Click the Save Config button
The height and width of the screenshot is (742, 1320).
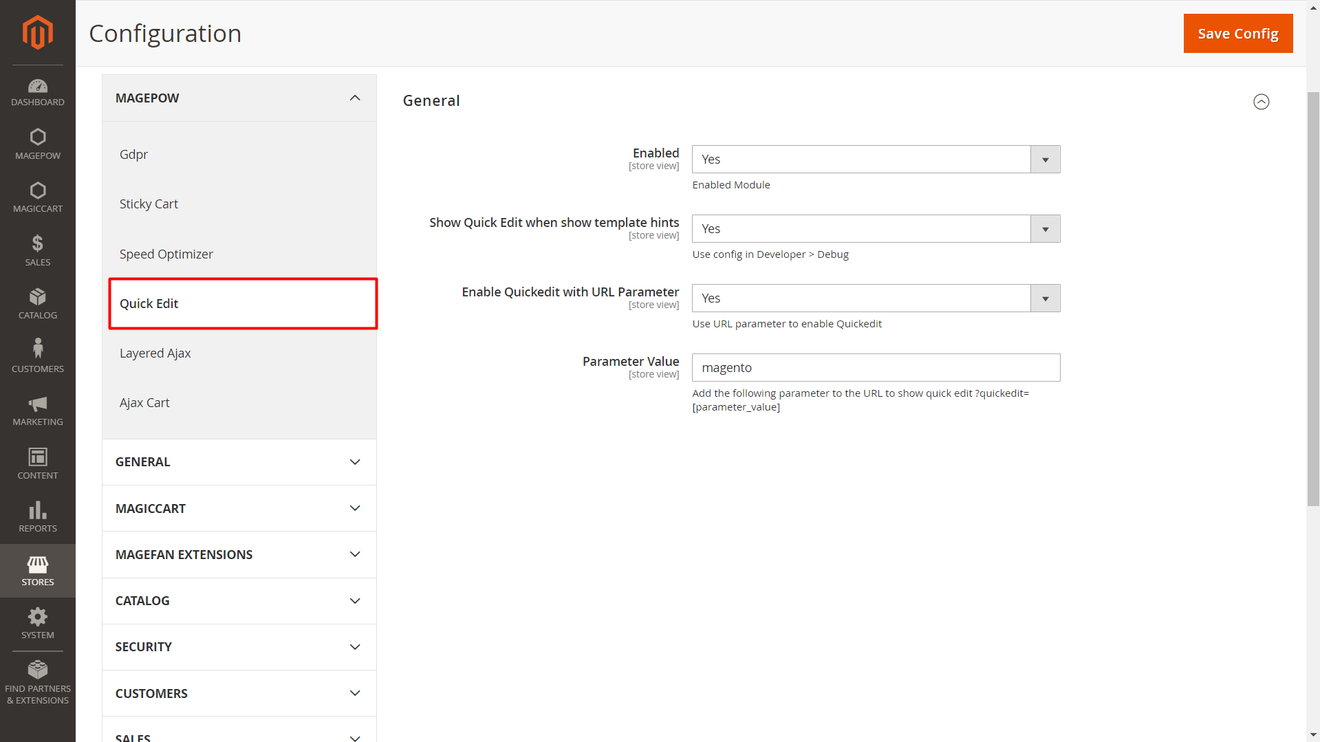pyautogui.click(x=1237, y=34)
